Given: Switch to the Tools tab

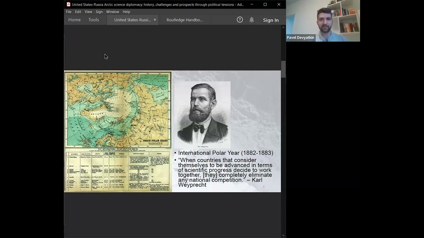Looking at the screenshot, I should tap(93, 20).
